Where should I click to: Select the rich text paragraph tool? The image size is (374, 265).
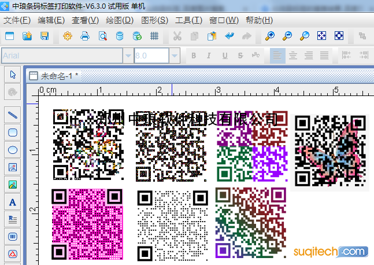pyautogui.click(x=12, y=219)
